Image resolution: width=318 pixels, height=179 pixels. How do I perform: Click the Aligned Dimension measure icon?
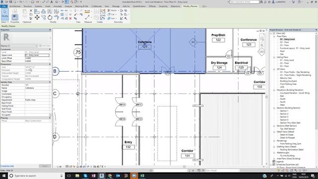(87, 11)
